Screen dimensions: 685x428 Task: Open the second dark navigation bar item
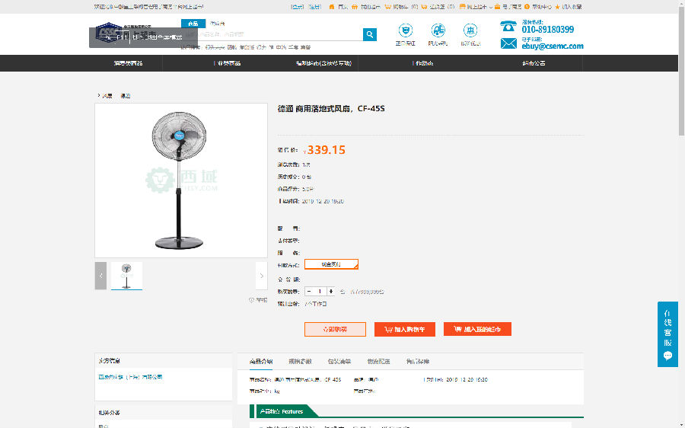227,63
